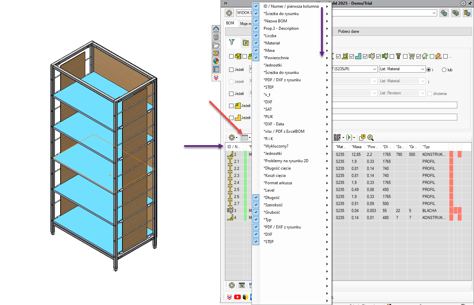
Task: Open the yellow component filter tab icon
Action: [x=246, y=43]
